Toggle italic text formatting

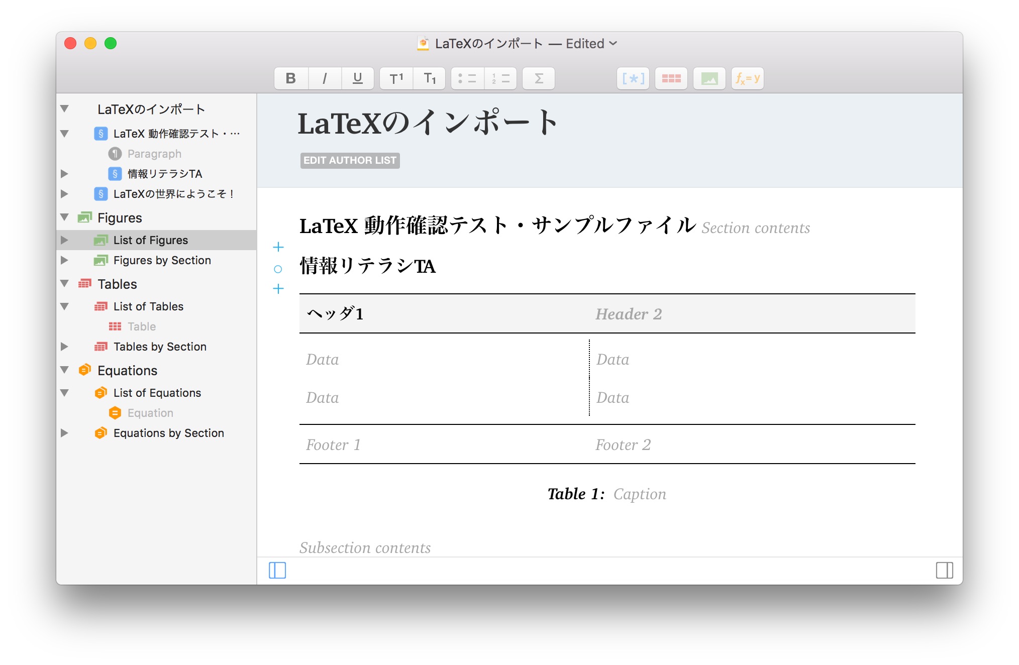[325, 78]
